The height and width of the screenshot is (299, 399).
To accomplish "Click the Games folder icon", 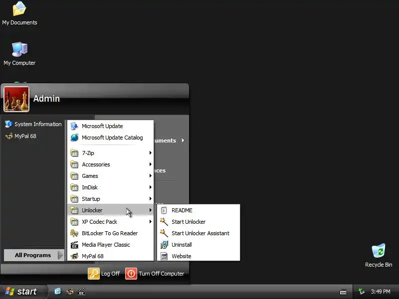I will [x=74, y=176].
